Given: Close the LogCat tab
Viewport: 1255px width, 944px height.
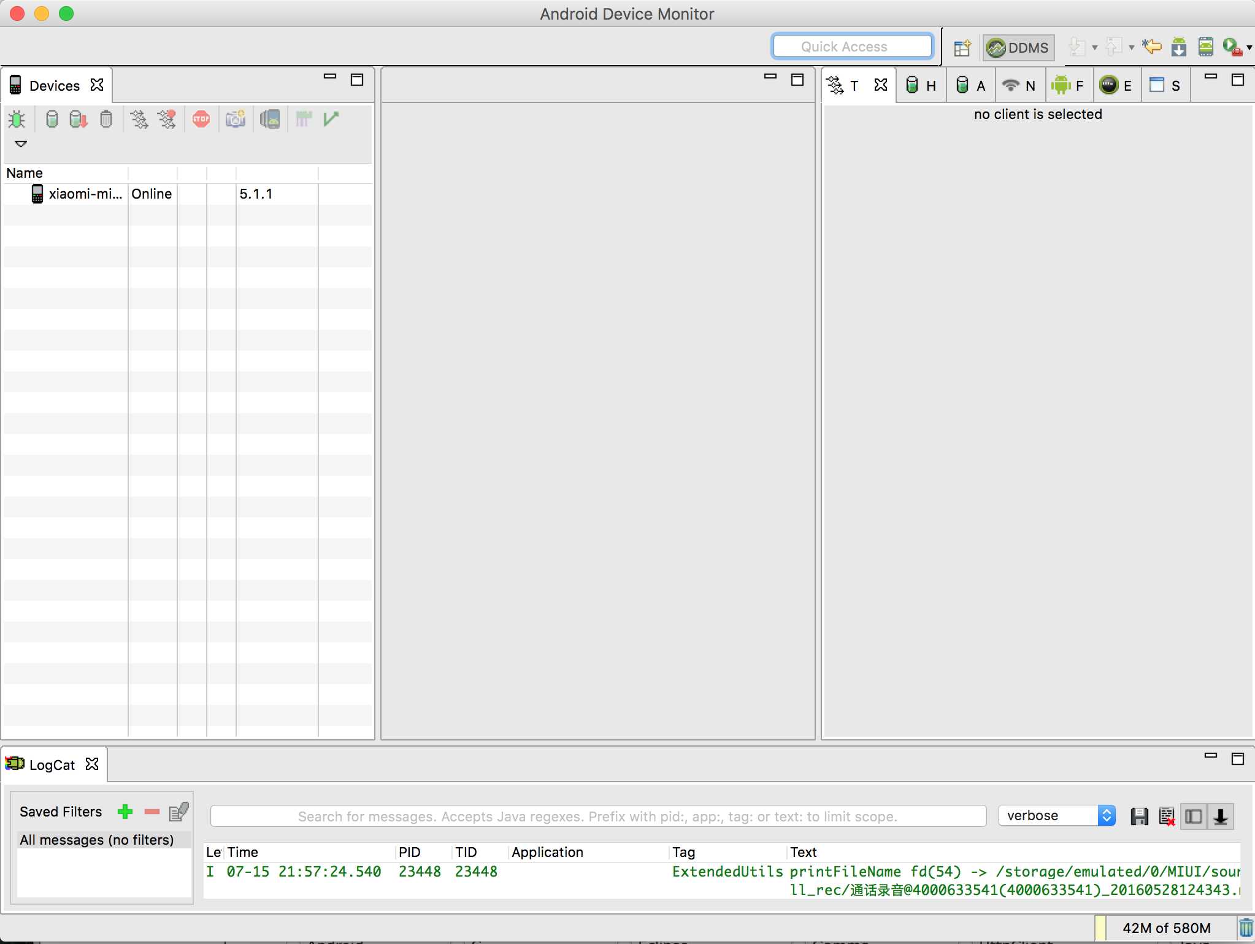Looking at the screenshot, I should point(92,764).
